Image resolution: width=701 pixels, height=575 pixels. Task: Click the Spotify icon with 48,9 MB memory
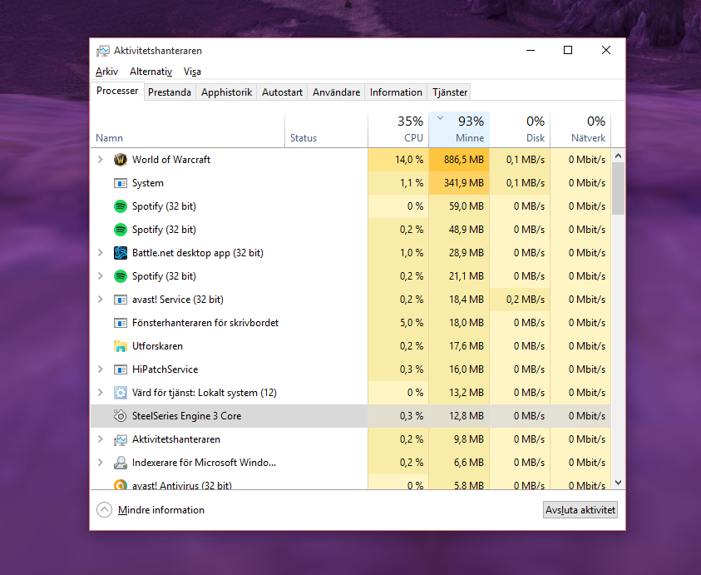(x=121, y=230)
